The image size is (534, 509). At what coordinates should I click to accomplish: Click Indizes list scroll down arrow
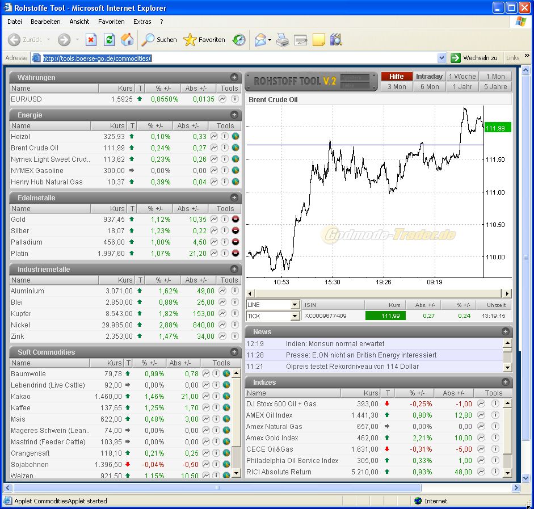pos(507,473)
